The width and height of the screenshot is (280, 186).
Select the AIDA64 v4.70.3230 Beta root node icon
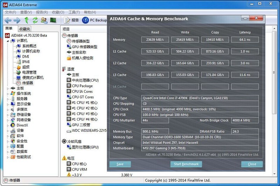pyautogui.click(x=7, y=36)
